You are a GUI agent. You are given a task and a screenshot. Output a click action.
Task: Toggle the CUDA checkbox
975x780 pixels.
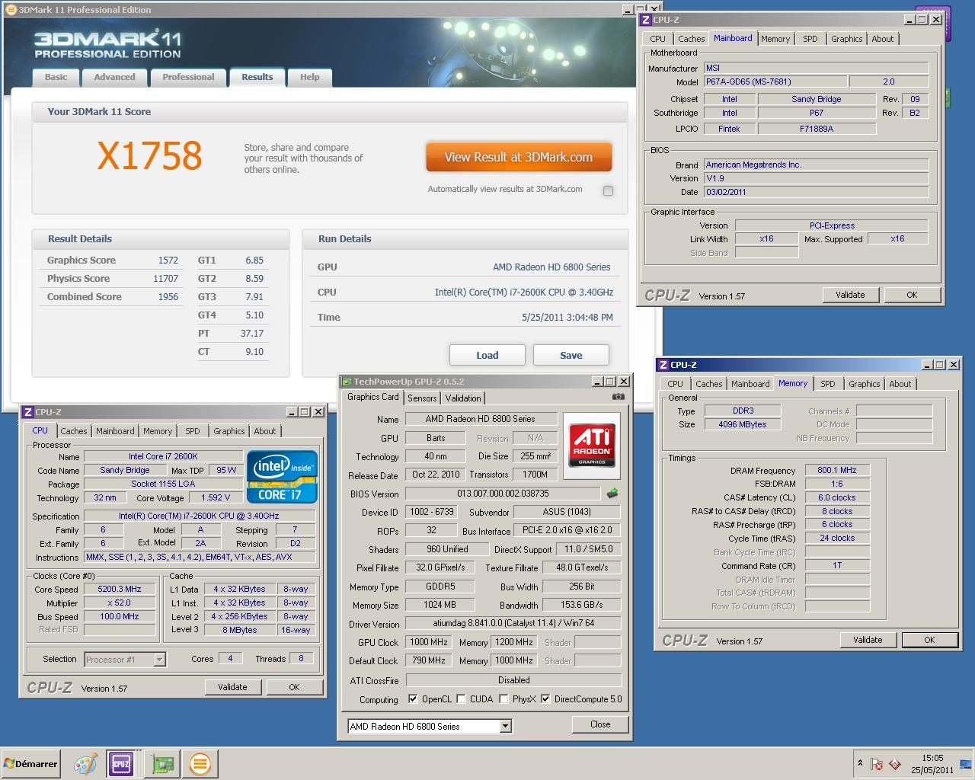[x=461, y=698]
